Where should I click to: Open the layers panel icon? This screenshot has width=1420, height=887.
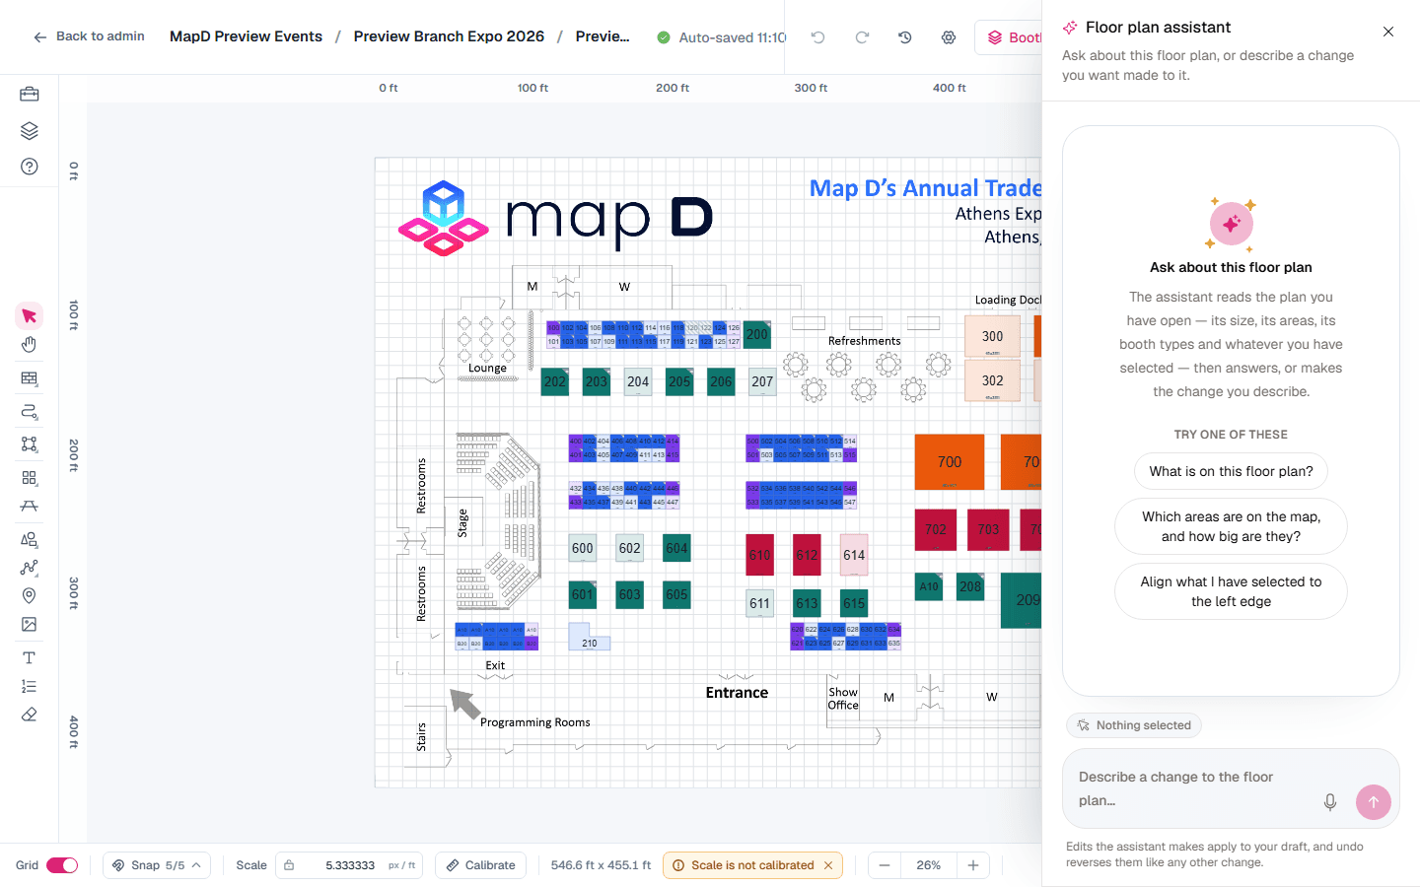[x=29, y=131]
